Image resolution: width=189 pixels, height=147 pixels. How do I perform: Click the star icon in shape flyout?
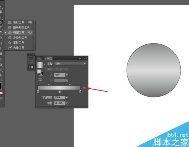click(x=10, y=43)
